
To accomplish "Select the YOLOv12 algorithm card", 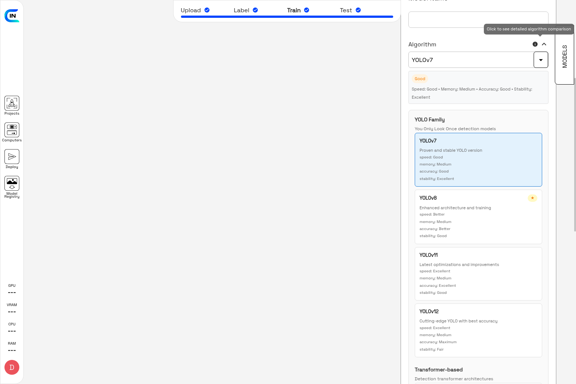I will [478, 330].
